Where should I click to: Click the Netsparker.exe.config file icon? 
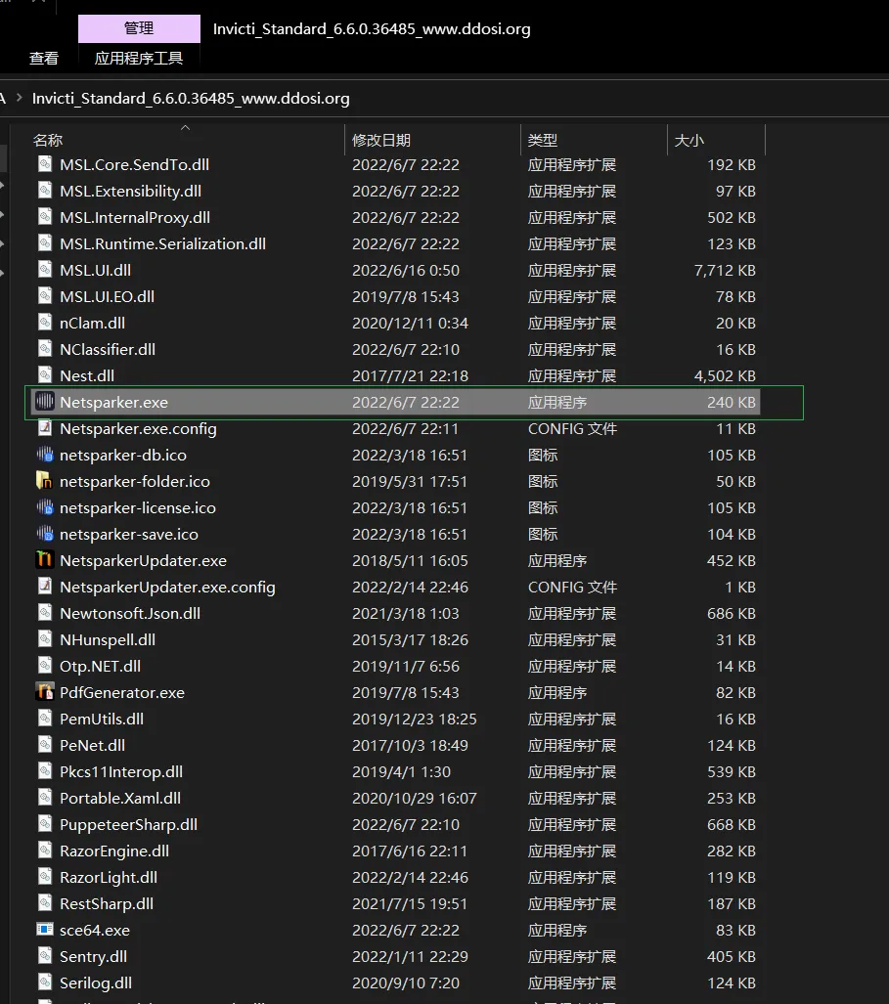coord(45,428)
